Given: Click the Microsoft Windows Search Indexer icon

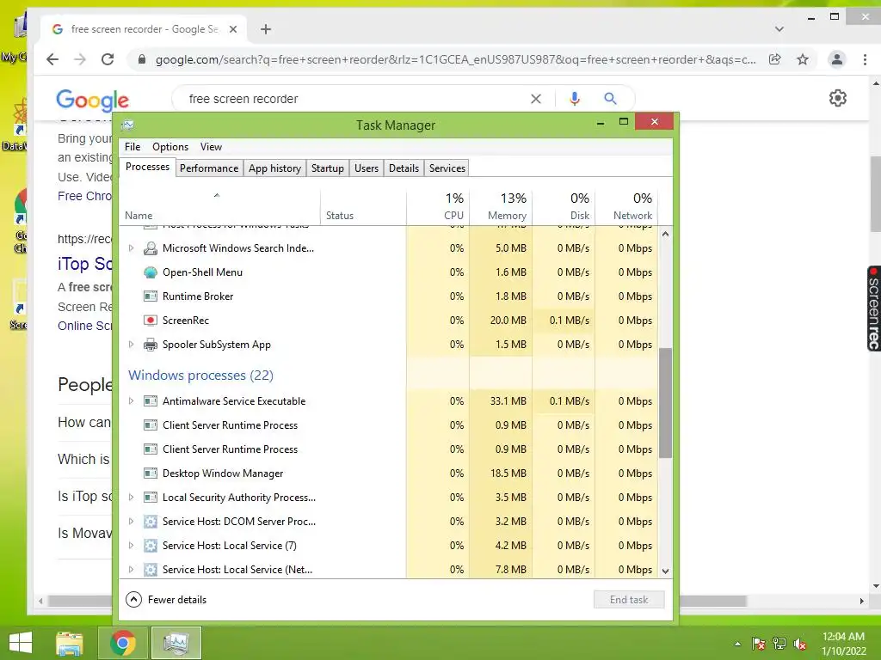Looking at the screenshot, I should (x=150, y=248).
